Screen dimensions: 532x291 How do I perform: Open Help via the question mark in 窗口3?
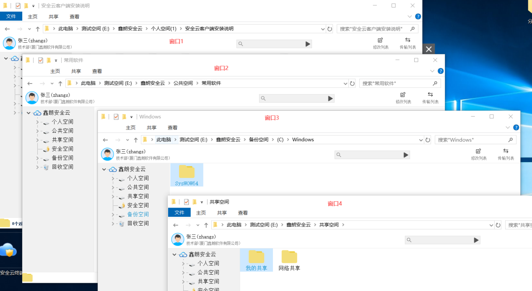(516, 127)
